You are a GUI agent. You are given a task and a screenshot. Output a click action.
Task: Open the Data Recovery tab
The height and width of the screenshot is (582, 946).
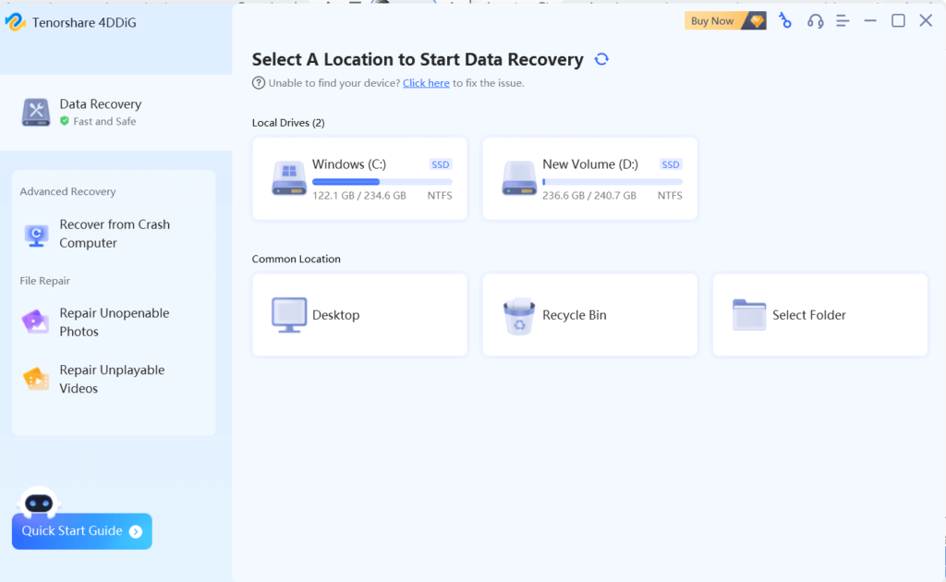point(101,112)
